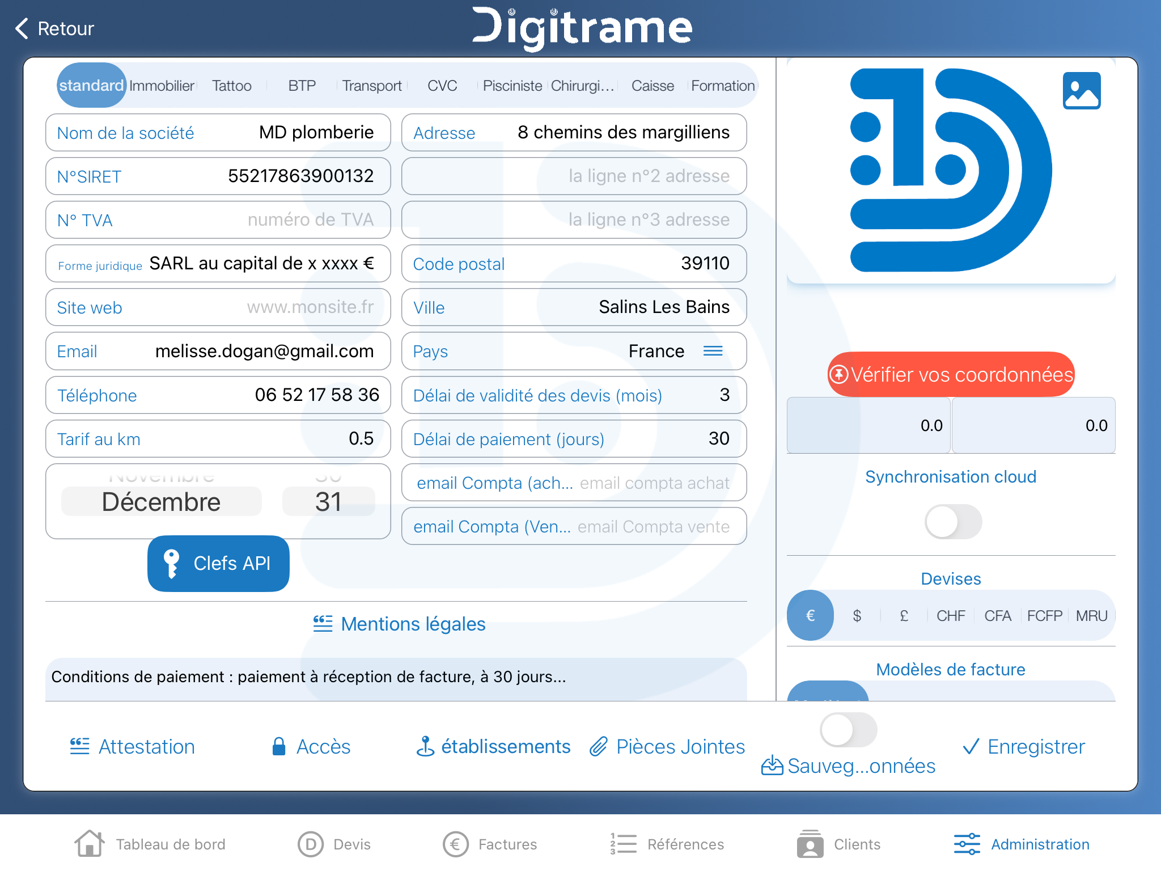Screen dimensions: 1161x871
Task: Click the la ligne n°2 adresse field
Action: pyautogui.click(x=574, y=176)
